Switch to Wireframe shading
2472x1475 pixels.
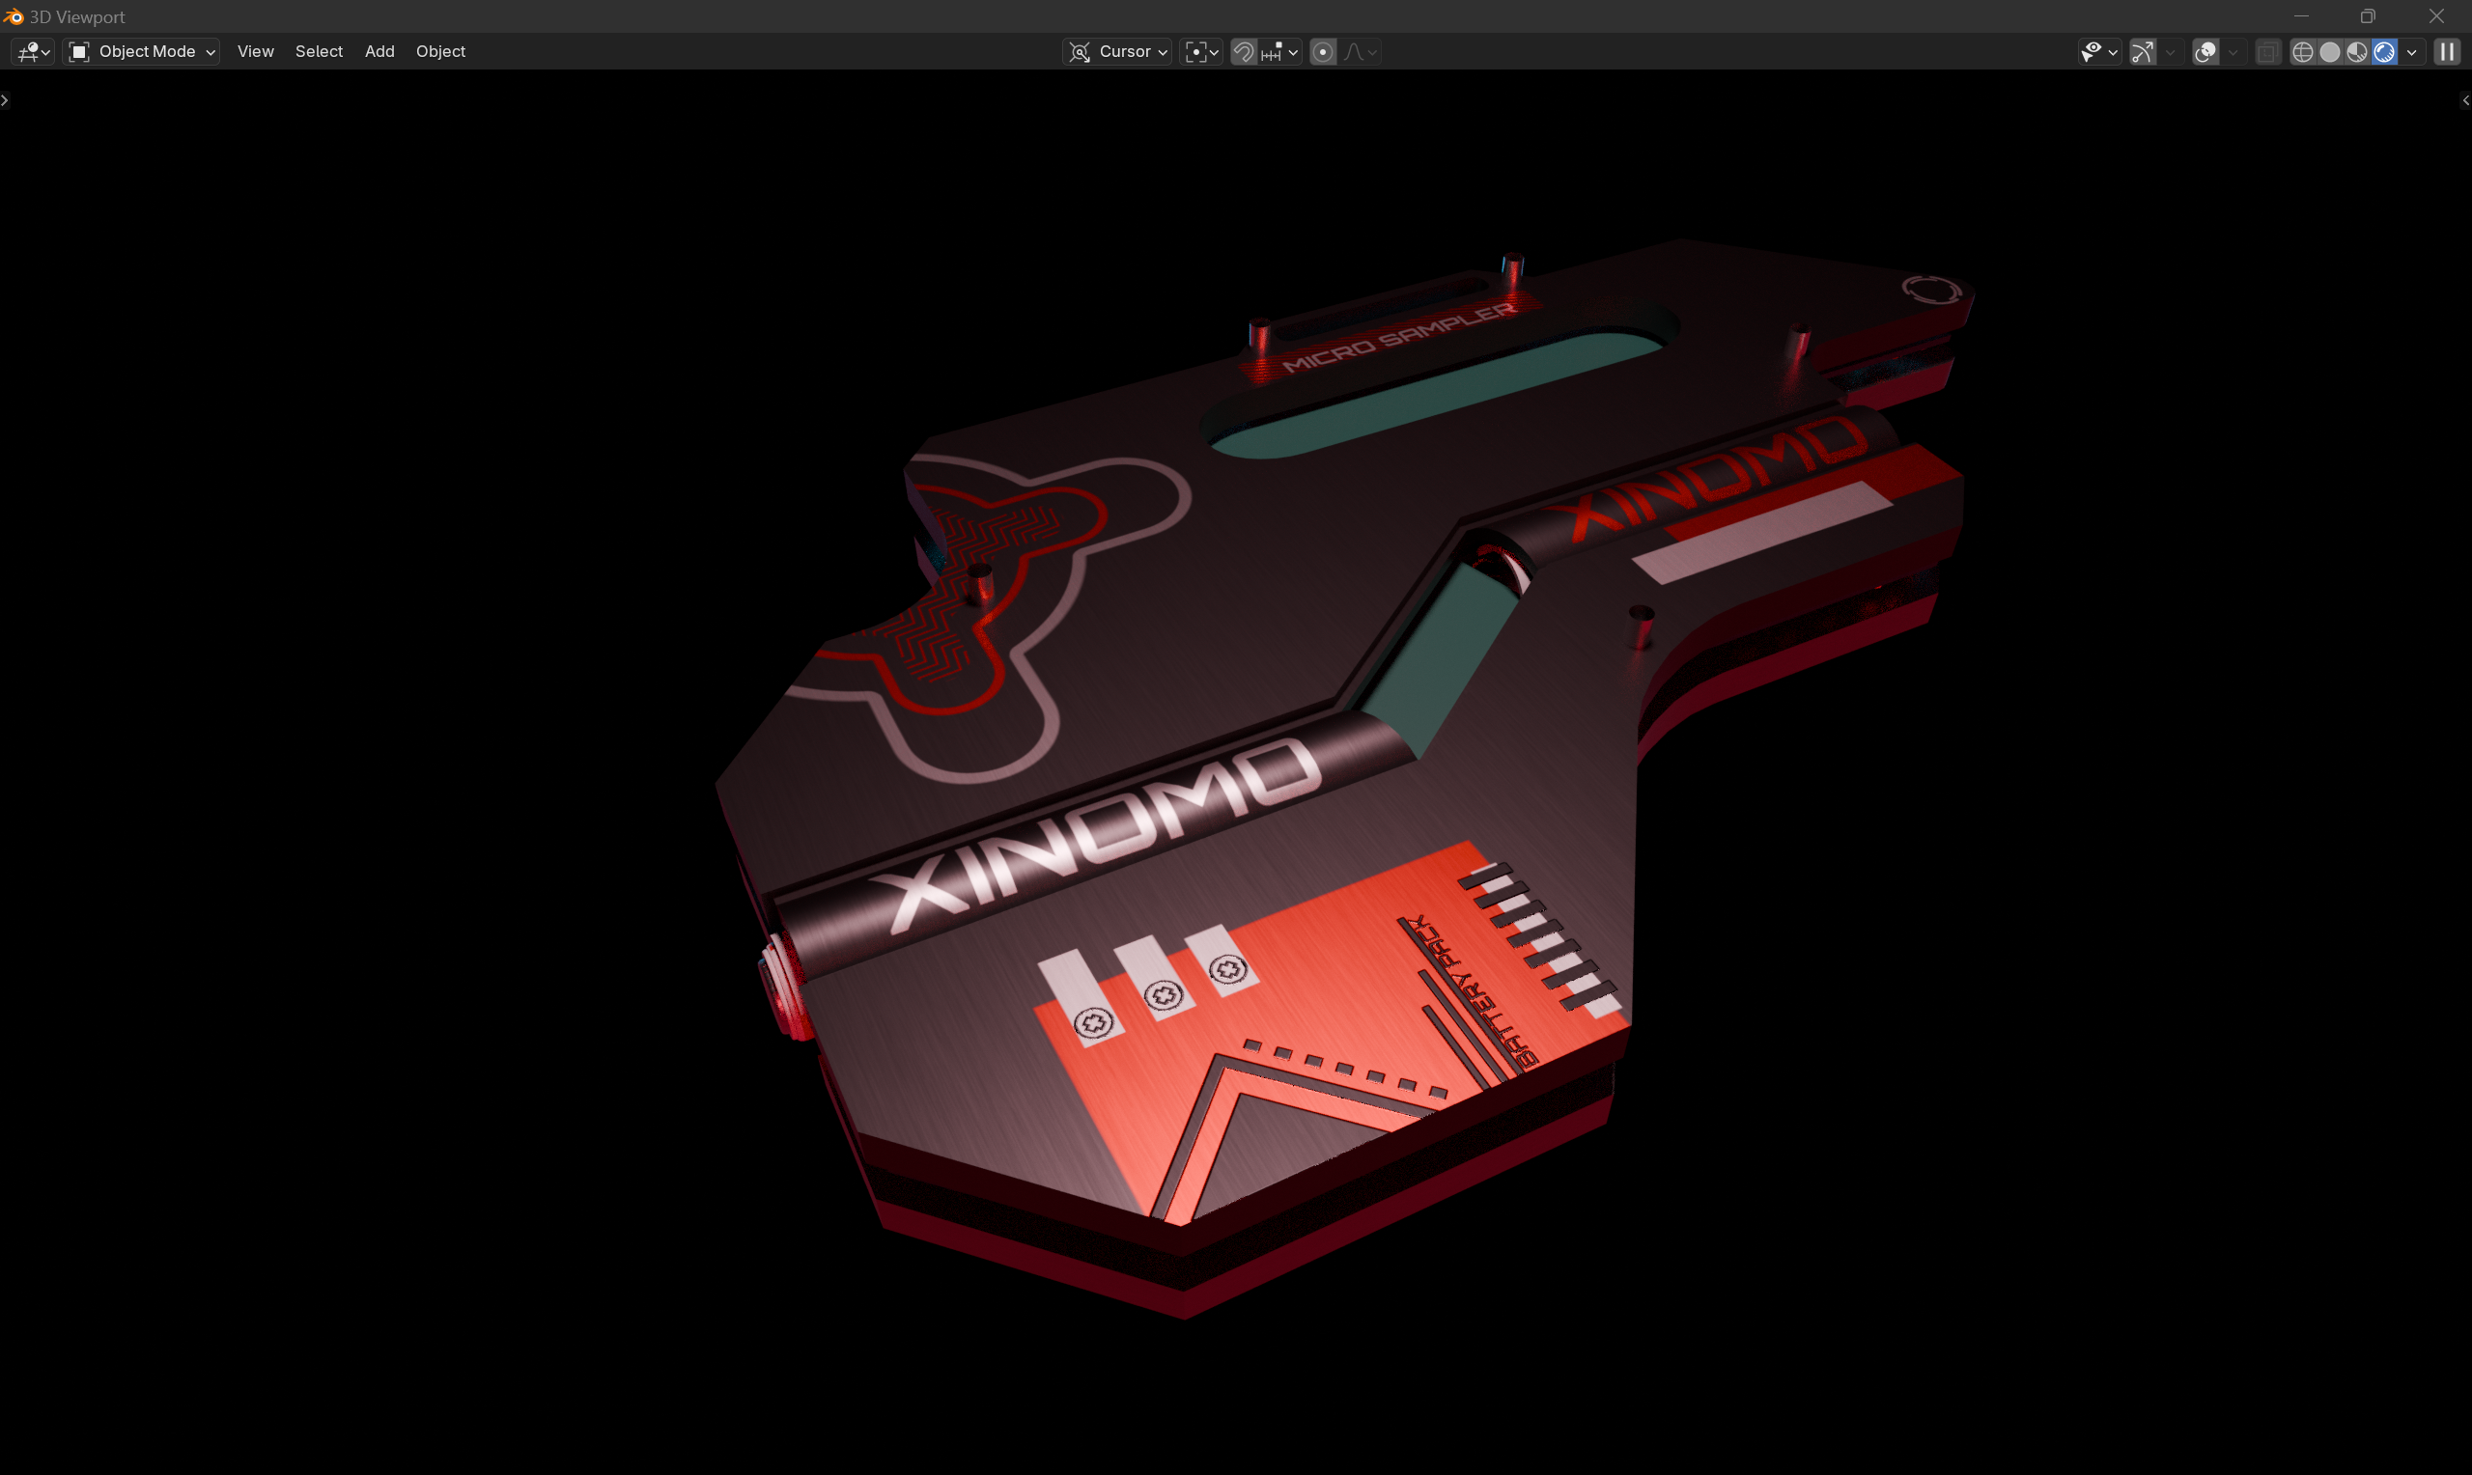[x=2302, y=52]
